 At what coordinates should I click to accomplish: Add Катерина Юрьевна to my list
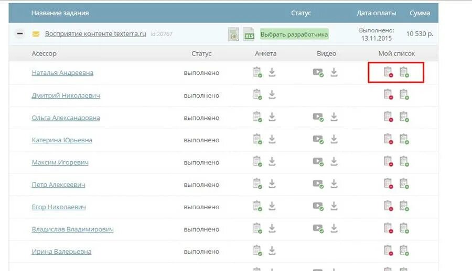coord(404,139)
